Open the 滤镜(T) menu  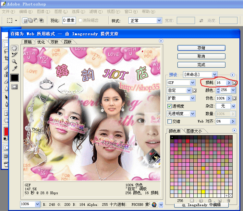[x=96, y=12]
